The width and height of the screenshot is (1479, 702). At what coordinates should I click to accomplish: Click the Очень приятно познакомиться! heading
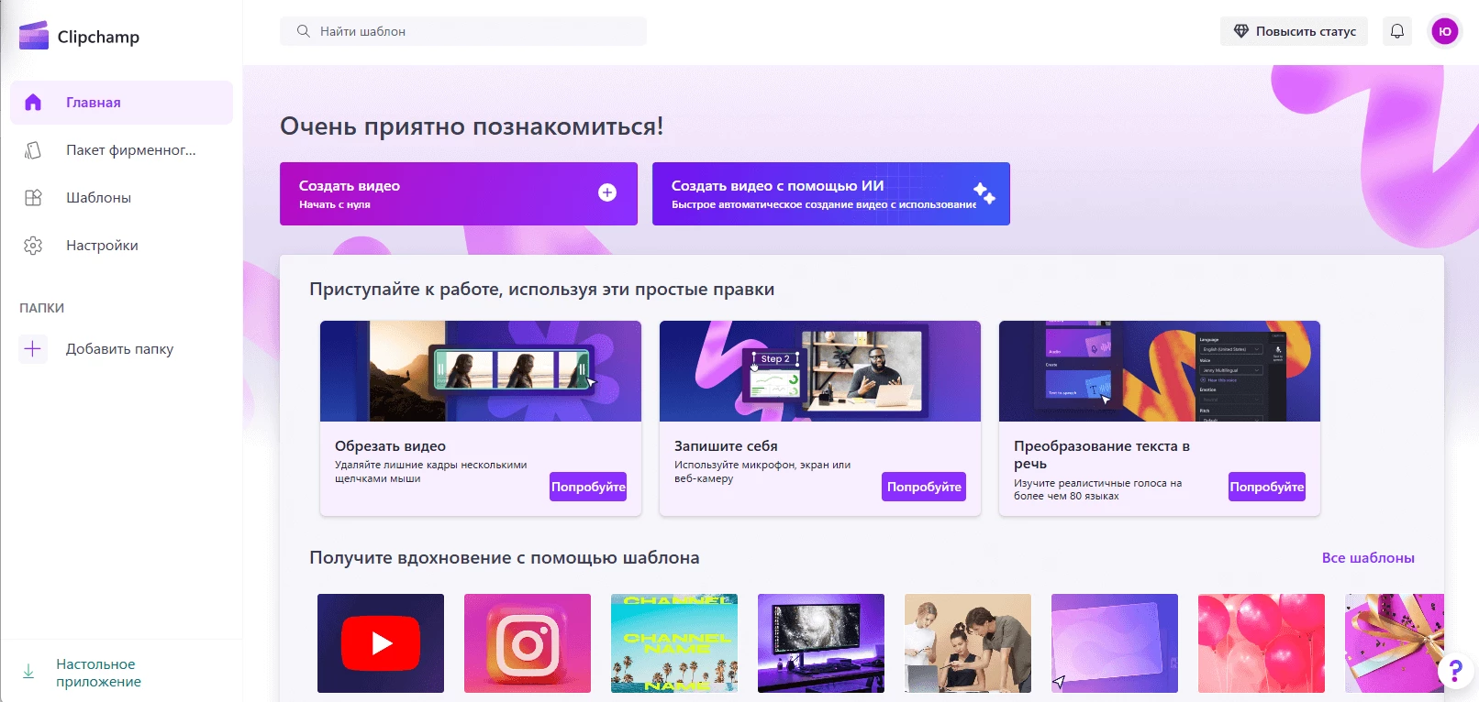[472, 126]
